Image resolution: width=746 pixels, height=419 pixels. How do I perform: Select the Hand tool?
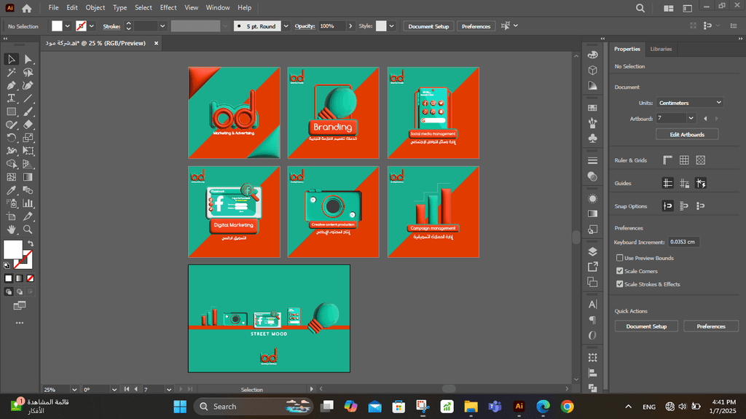12,230
